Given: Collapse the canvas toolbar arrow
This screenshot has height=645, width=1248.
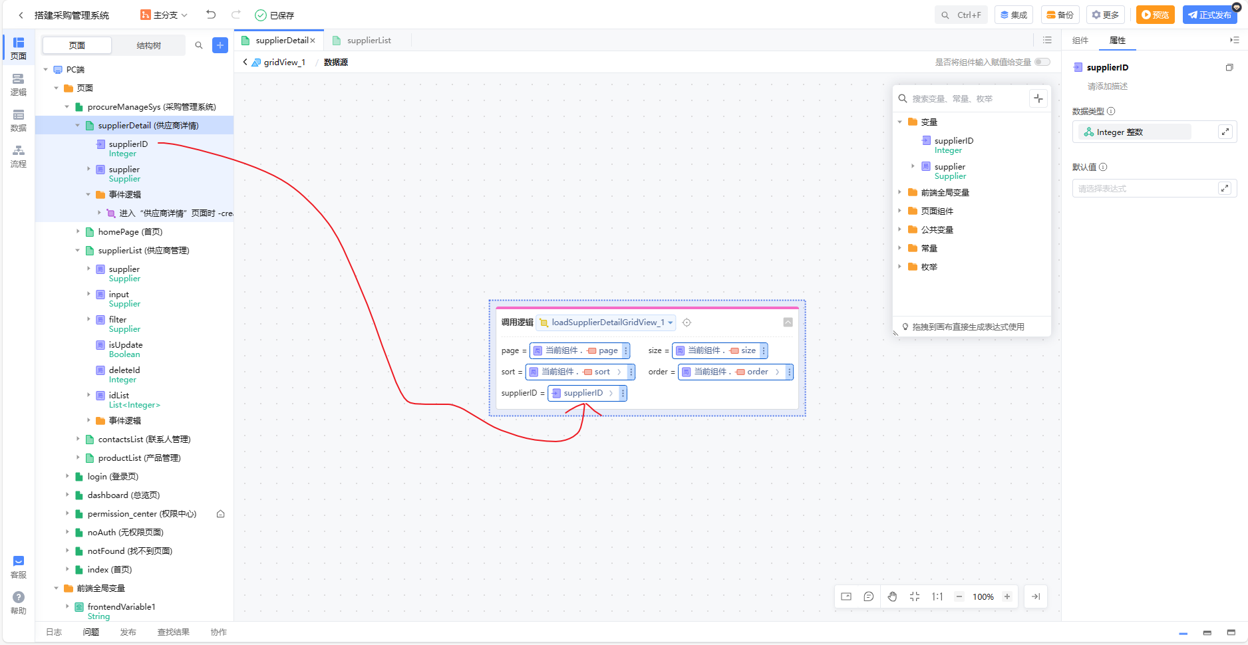Looking at the screenshot, I should (x=1036, y=596).
